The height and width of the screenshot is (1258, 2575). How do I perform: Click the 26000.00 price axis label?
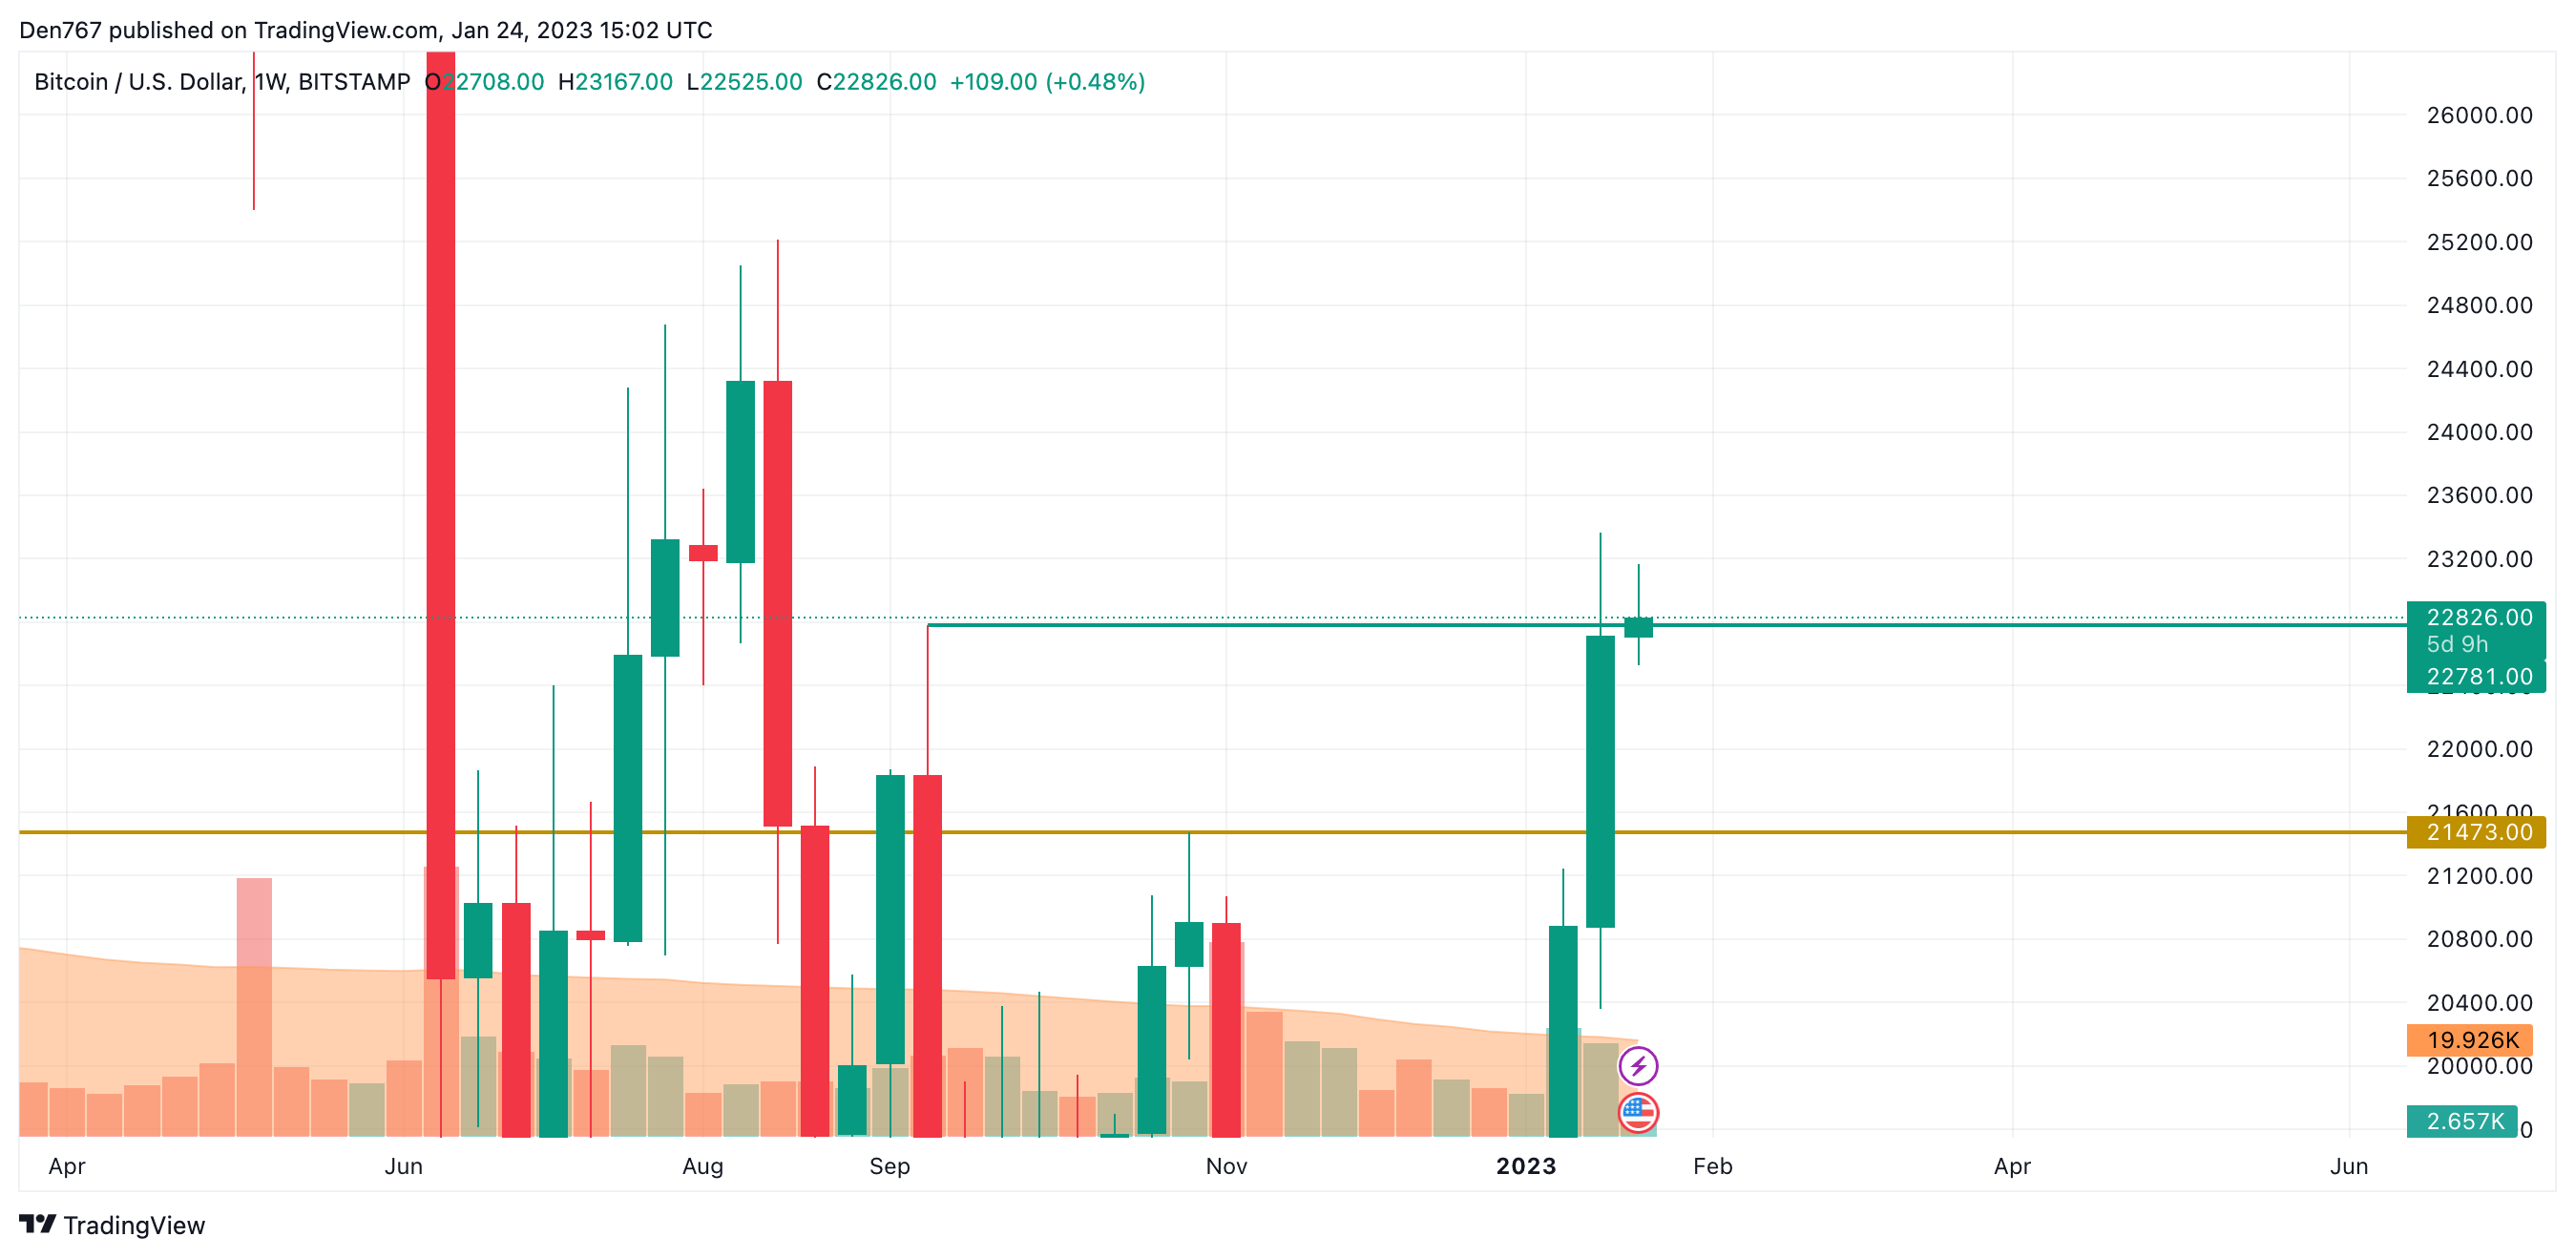point(2479,115)
